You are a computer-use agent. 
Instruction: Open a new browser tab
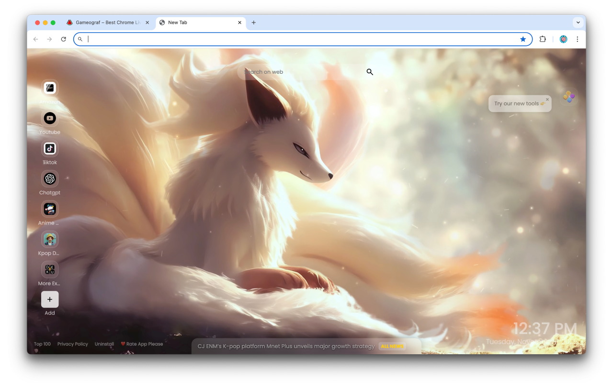[254, 23]
